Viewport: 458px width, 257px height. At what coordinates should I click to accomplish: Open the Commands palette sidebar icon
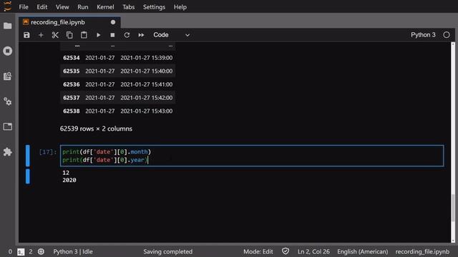pyautogui.click(x=8, y=76)
